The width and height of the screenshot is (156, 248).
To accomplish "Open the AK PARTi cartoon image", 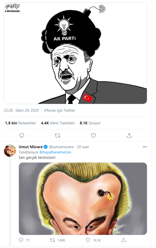I will click(75, 53).
